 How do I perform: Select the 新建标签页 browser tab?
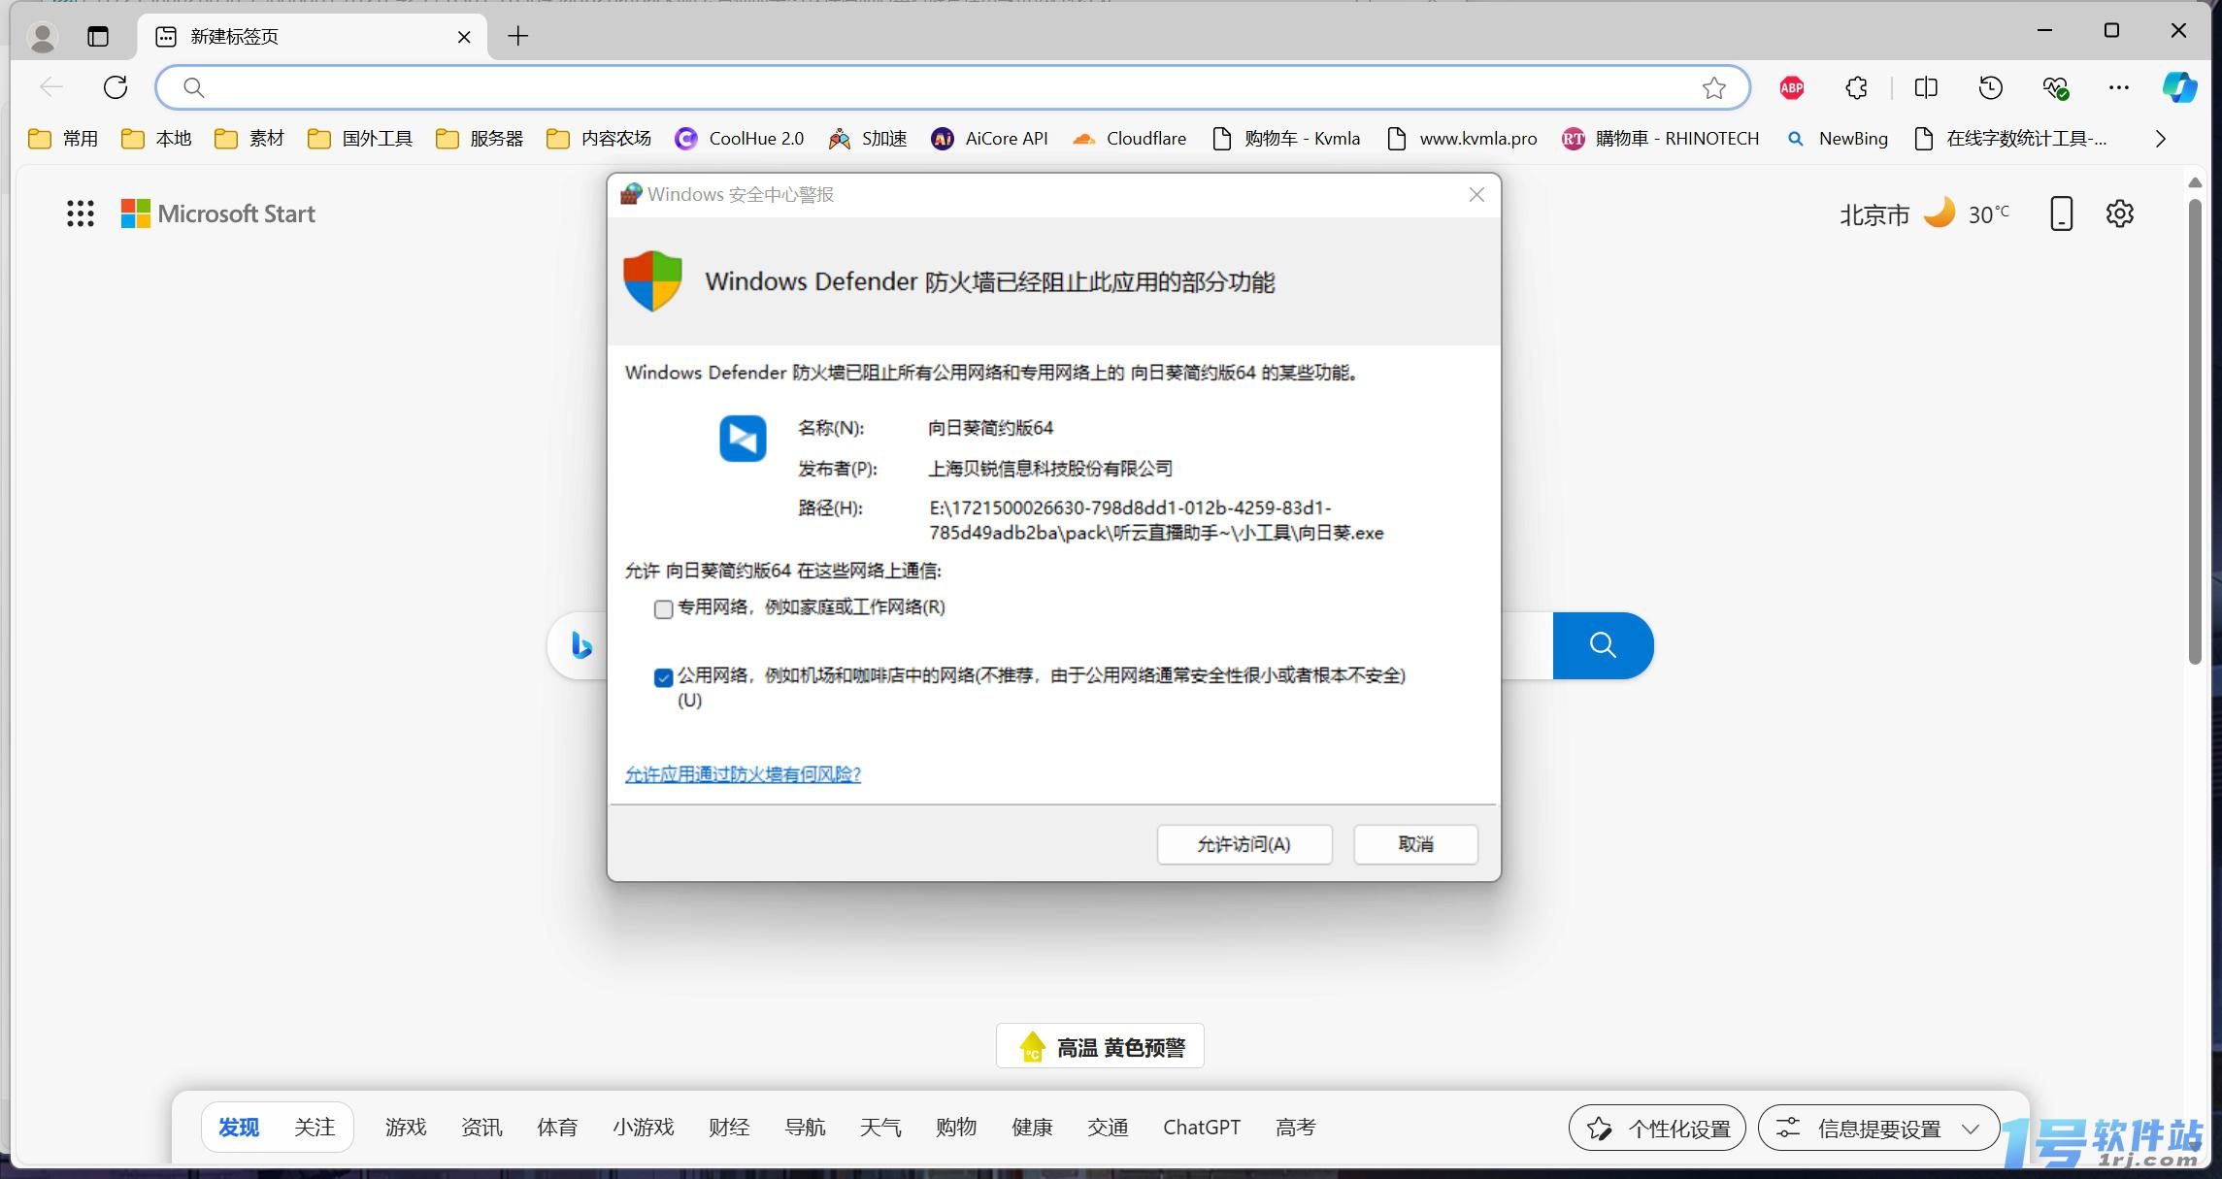point(313,37)
